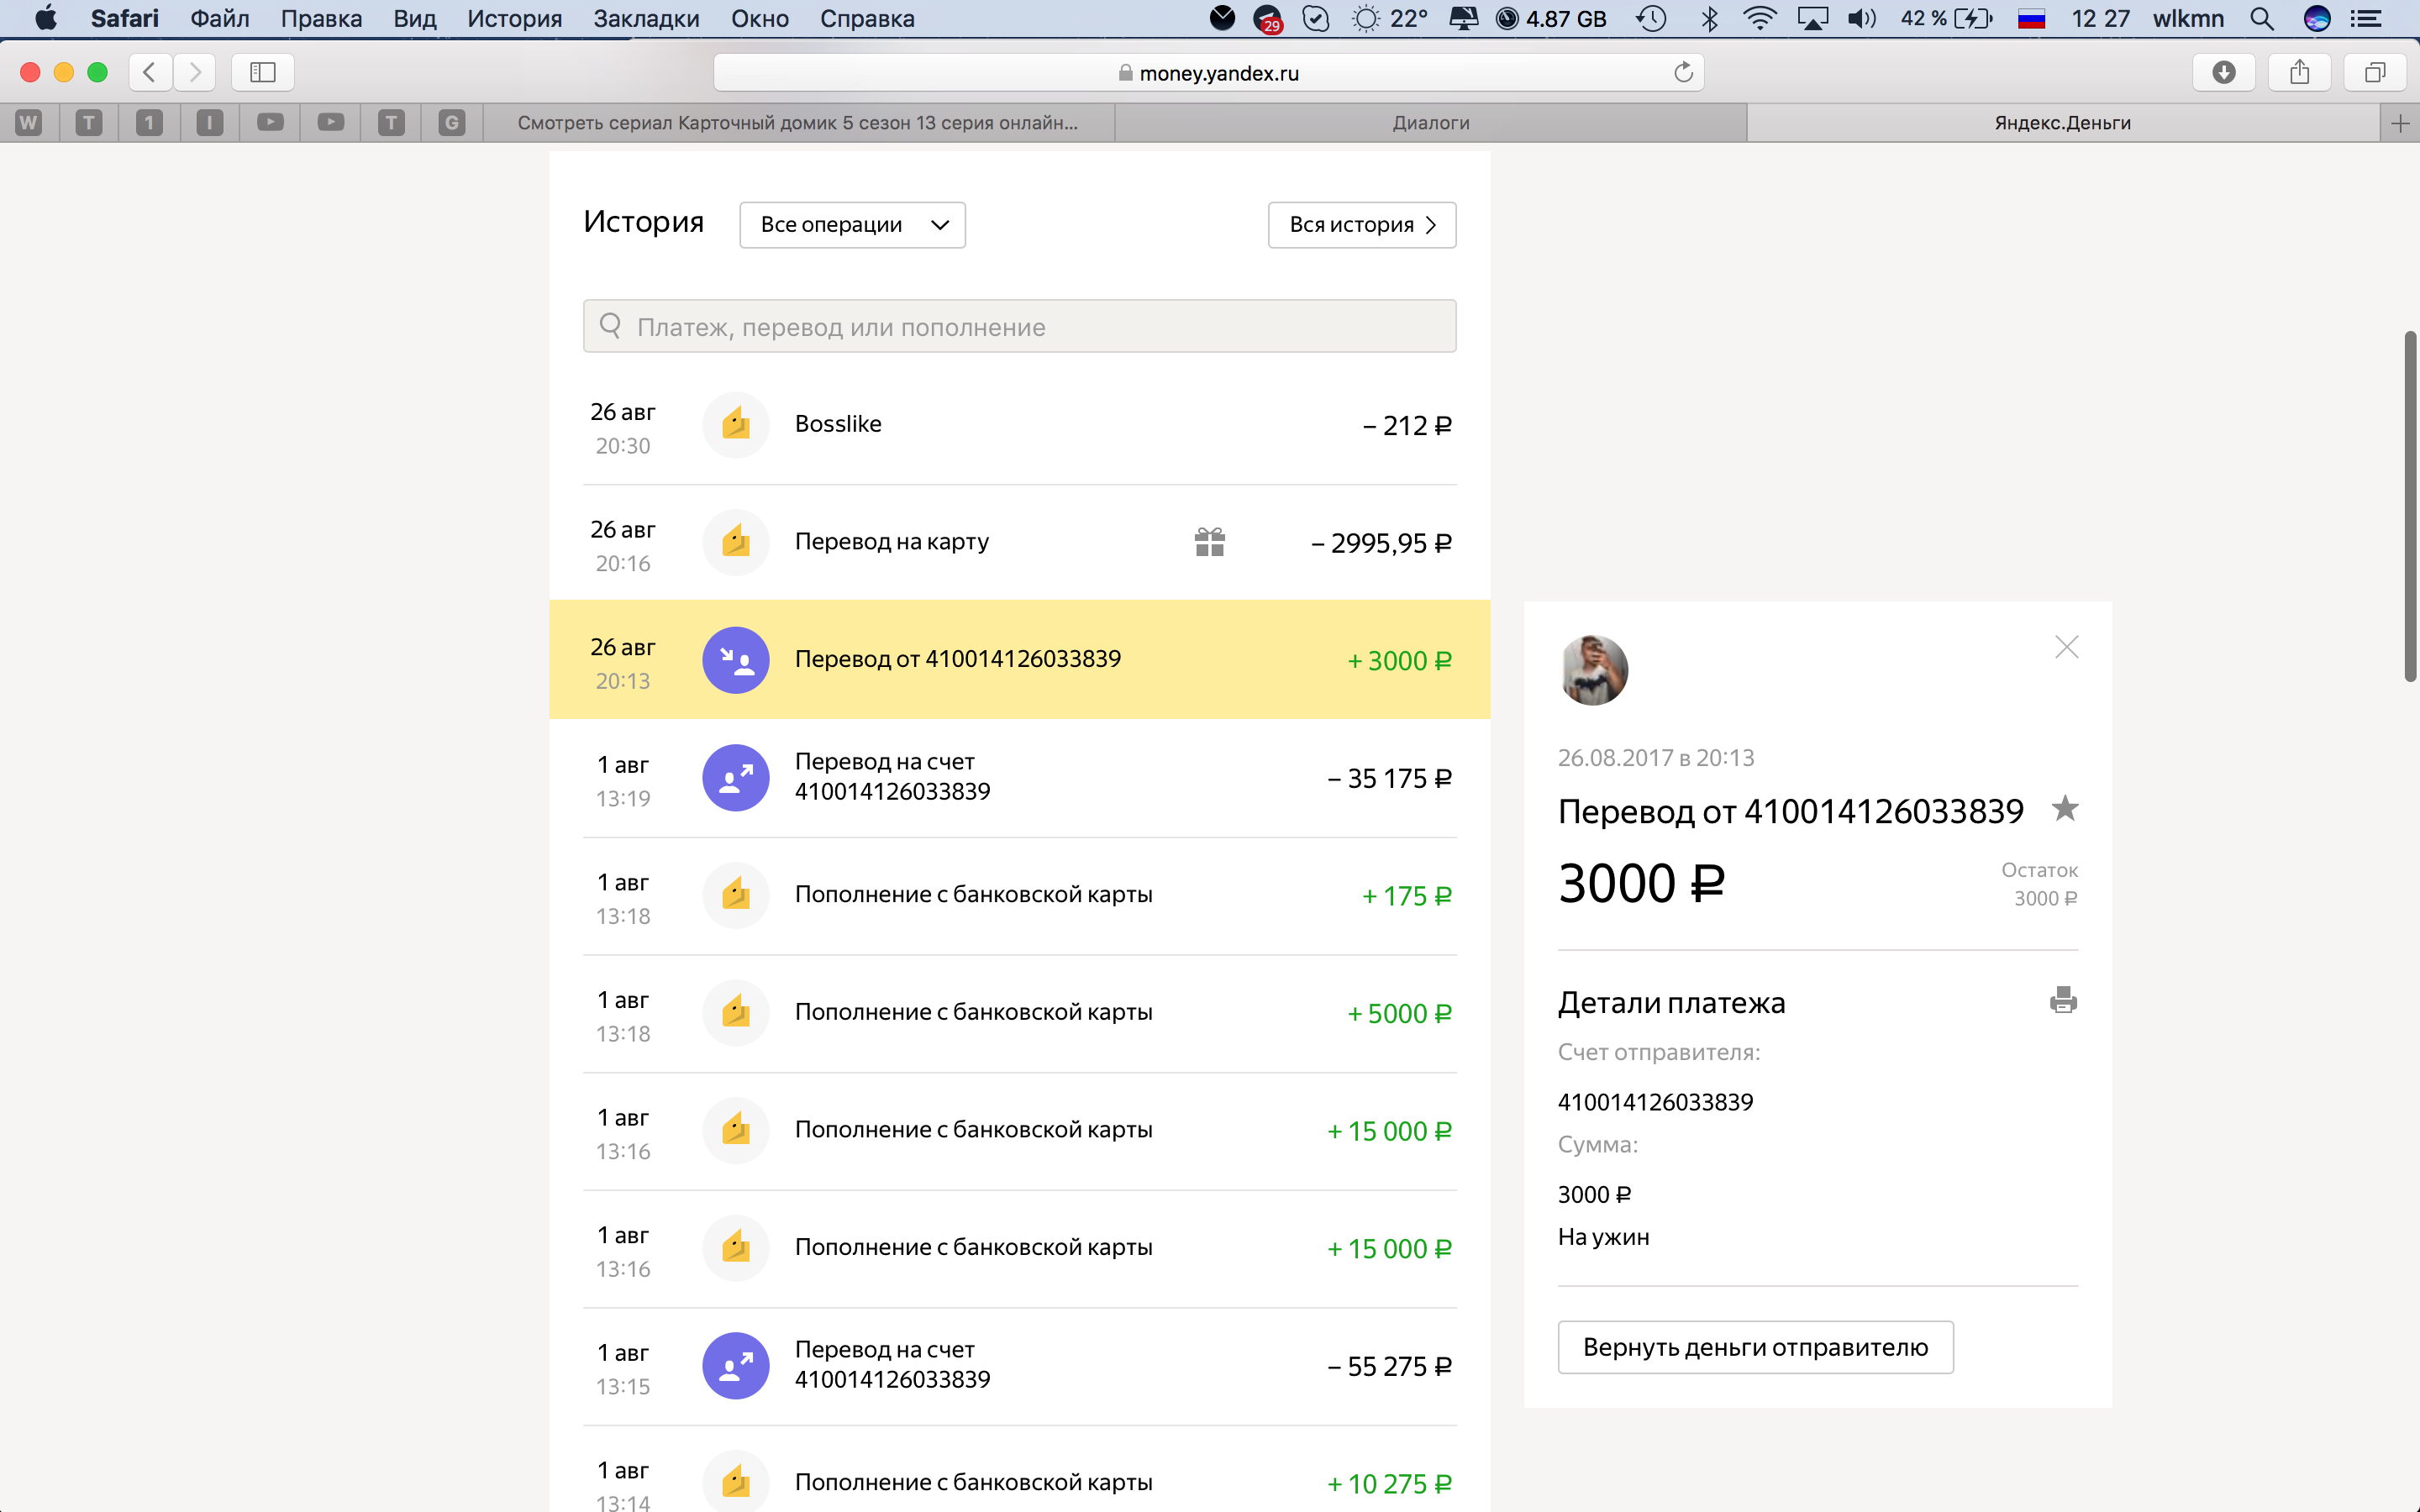Star the transfer as favorite
Screen dimensions: 2420x1512
[2064, 808]
